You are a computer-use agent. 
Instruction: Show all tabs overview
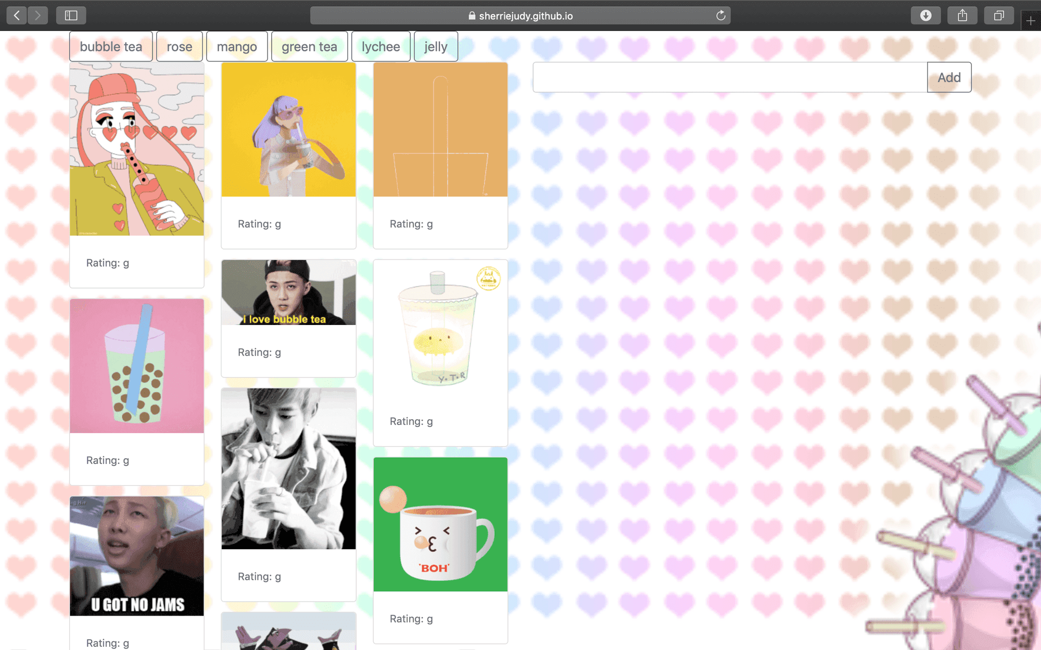coord(998,16)
